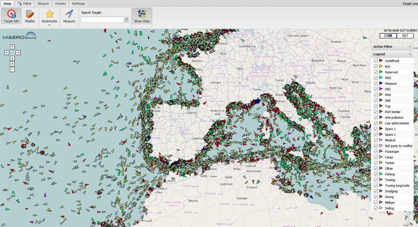The height and width of the screenshot is (227, 418).
Task: Pan the map right with arrow
Action: (18, 52)
